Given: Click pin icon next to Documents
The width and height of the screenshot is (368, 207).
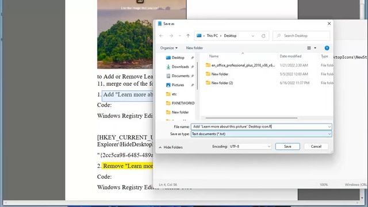Looking at the screenshot, I should point(193,76).
